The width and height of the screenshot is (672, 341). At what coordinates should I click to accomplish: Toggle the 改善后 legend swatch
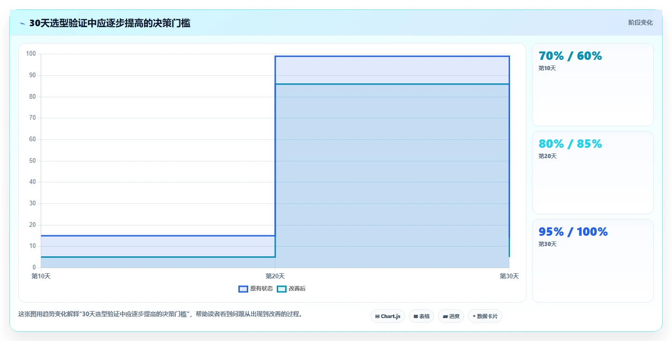pos(281,289)
